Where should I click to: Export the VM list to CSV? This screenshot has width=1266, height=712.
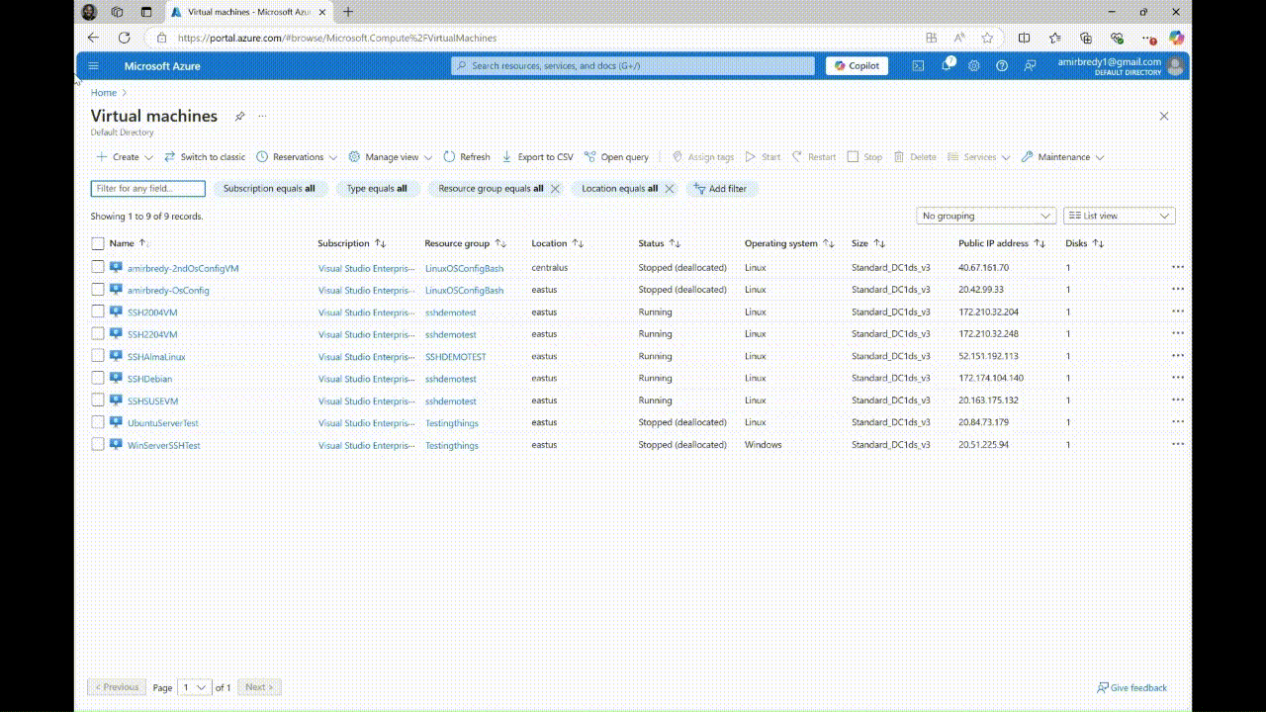[x=537, y=156]
